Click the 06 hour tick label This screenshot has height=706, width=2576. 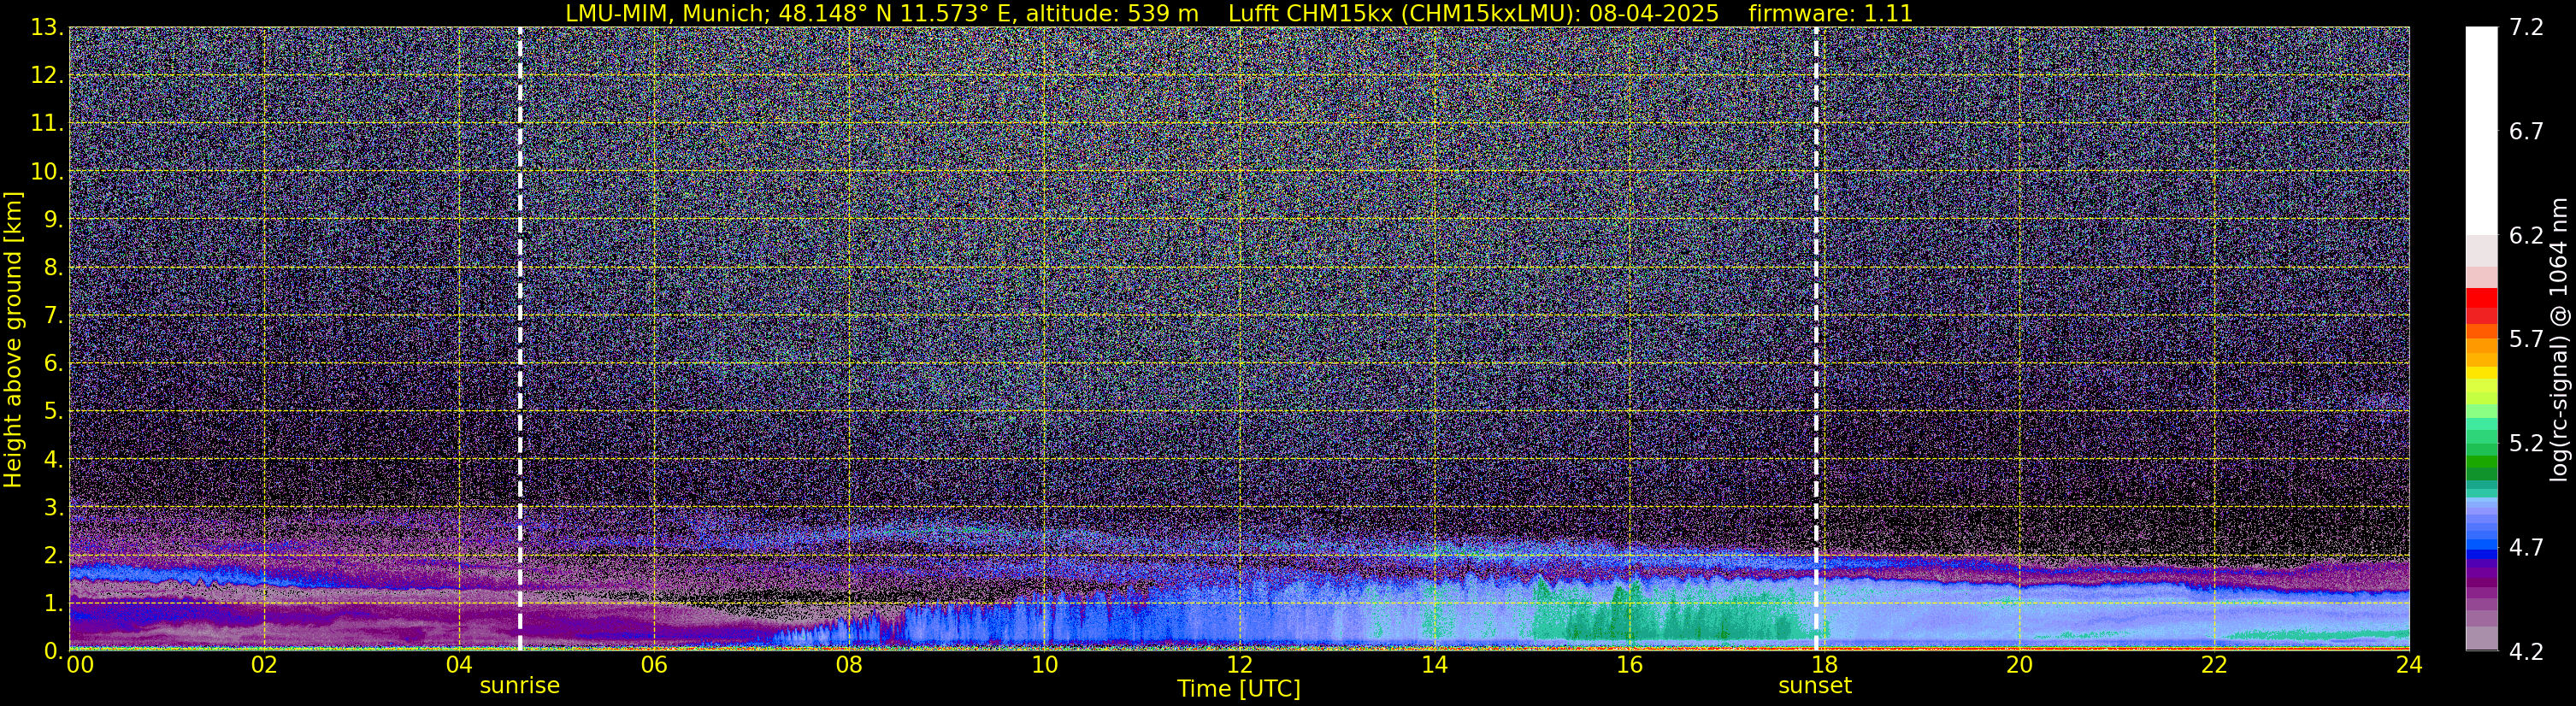[x=653, y=665]
